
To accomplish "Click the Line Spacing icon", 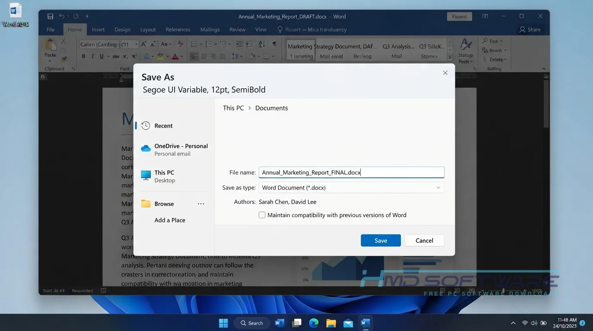I will point(235,56).
